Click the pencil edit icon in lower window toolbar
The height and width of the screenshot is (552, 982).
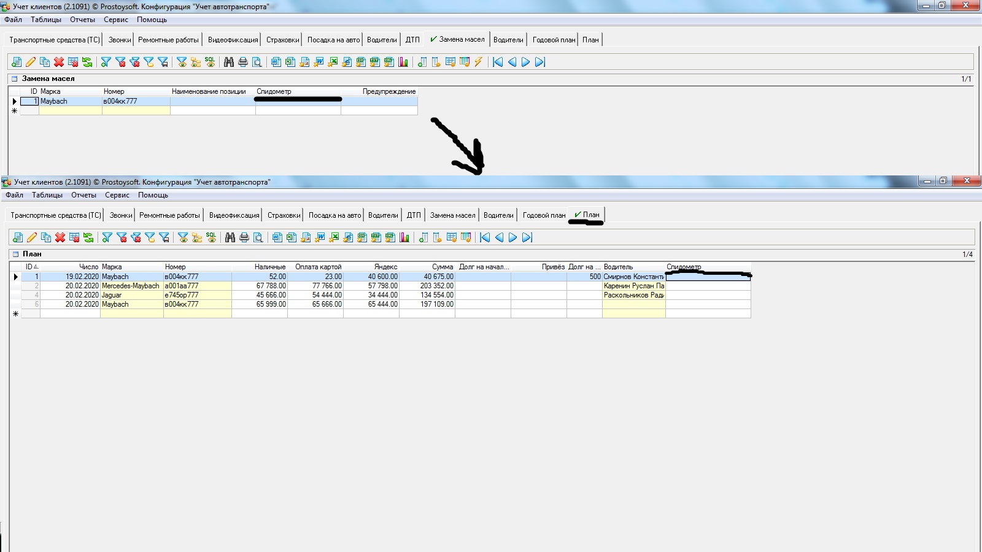coord(32,237)
